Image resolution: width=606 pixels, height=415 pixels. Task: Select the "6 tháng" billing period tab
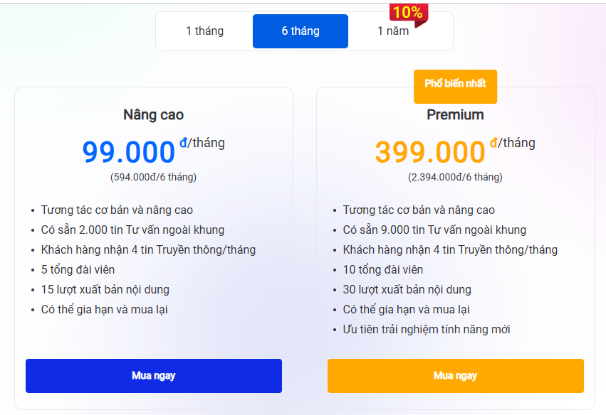pos(300,31)
